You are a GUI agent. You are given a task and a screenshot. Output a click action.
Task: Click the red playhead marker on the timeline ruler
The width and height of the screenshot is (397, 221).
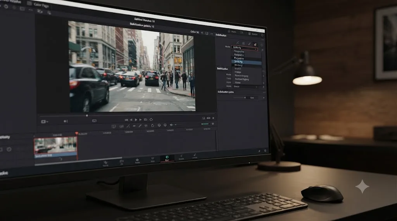point(76,133)
